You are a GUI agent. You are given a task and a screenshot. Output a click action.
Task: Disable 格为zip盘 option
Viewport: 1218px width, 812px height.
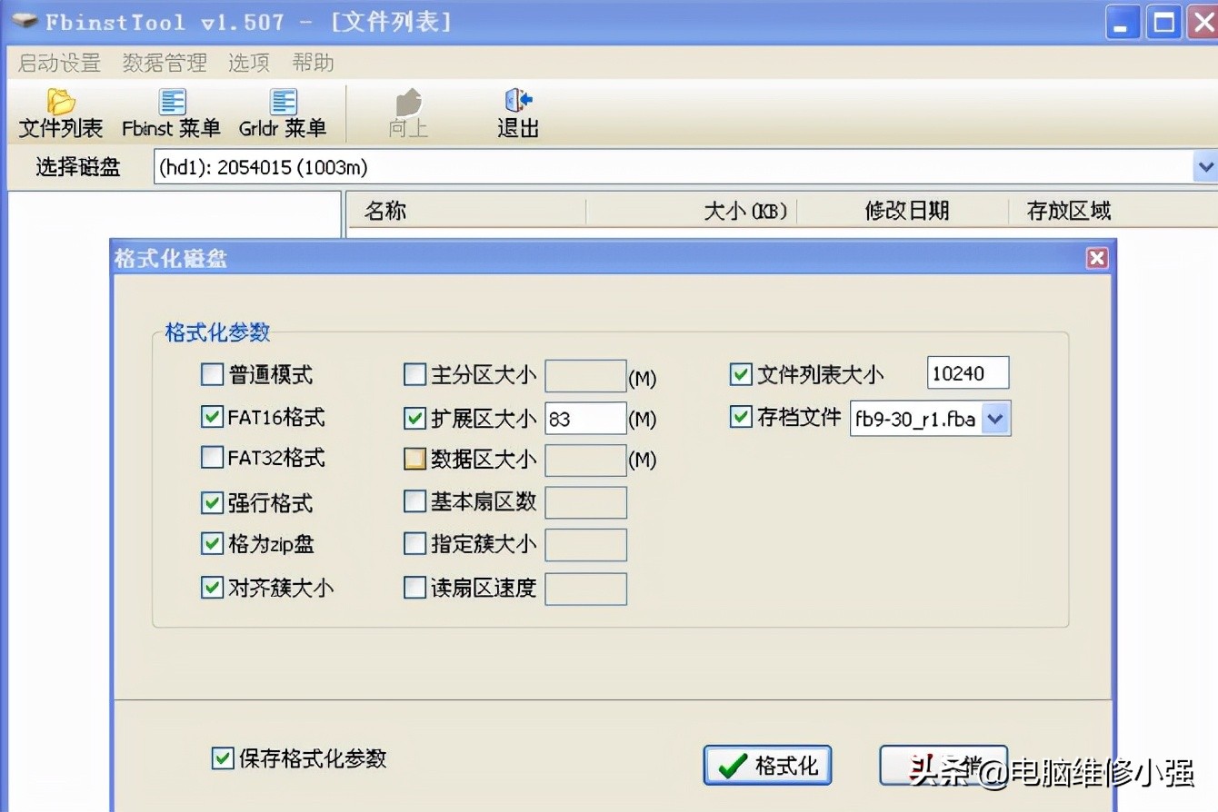tap(211, 543)
